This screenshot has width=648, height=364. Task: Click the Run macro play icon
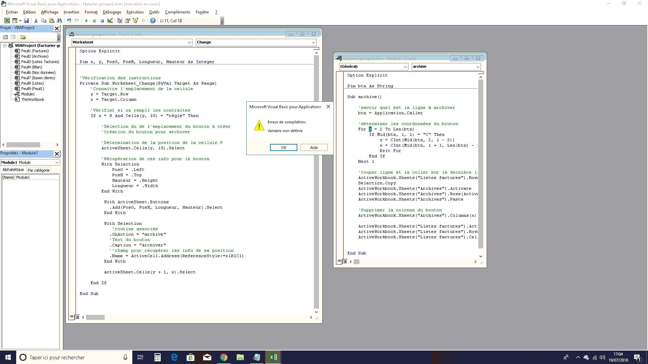pyautogui.click(x=86, y=21)
